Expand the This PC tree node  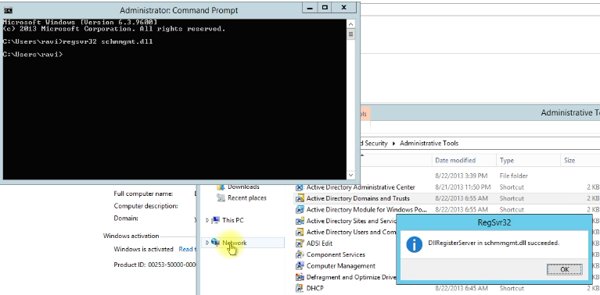(x=207, y=220)
